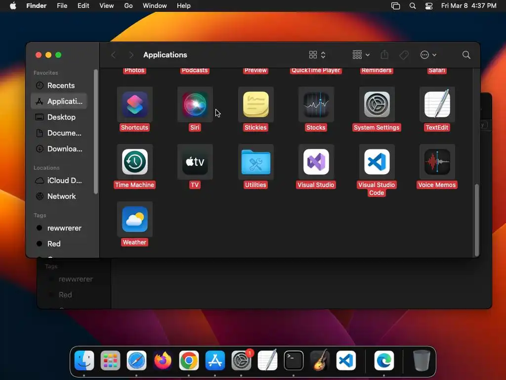Open the File menu

62,6
